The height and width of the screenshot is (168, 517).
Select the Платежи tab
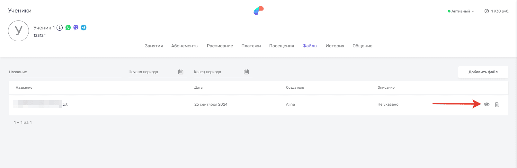251,46
